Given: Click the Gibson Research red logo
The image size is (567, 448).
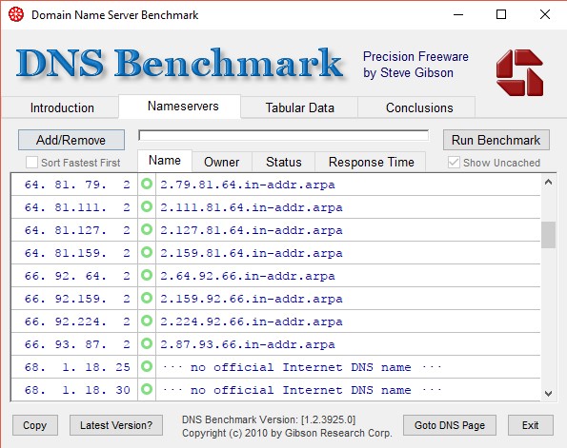Looking at the screenshot, I should point(519,72).
